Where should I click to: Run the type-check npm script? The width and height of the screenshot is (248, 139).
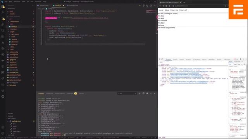click(x=16, y=131)
